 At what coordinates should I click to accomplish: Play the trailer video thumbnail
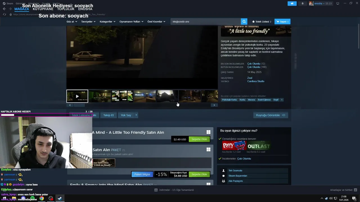77,96
